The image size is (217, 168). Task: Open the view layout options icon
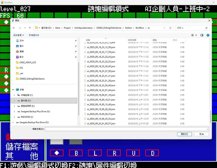coord(192,35)
